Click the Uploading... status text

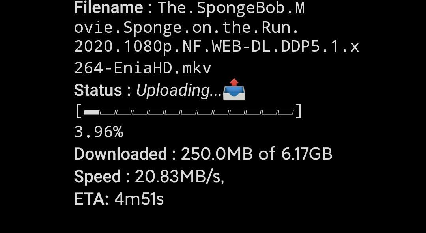pos(179,90)
